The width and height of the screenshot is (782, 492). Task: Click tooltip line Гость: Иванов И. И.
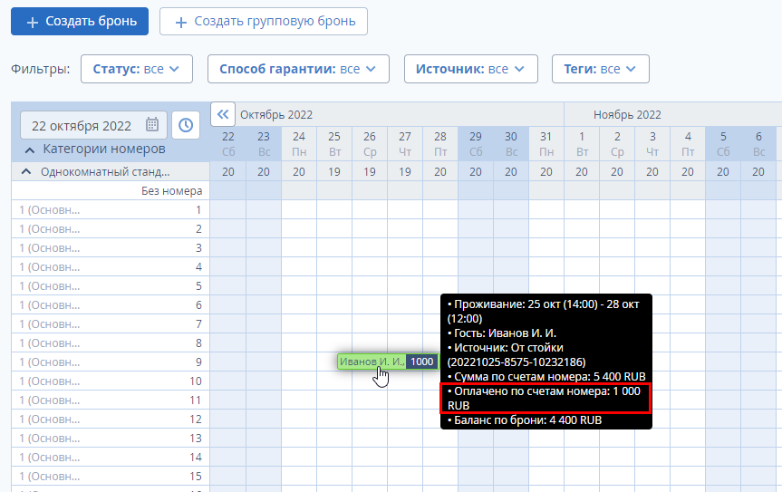point(502,333)
